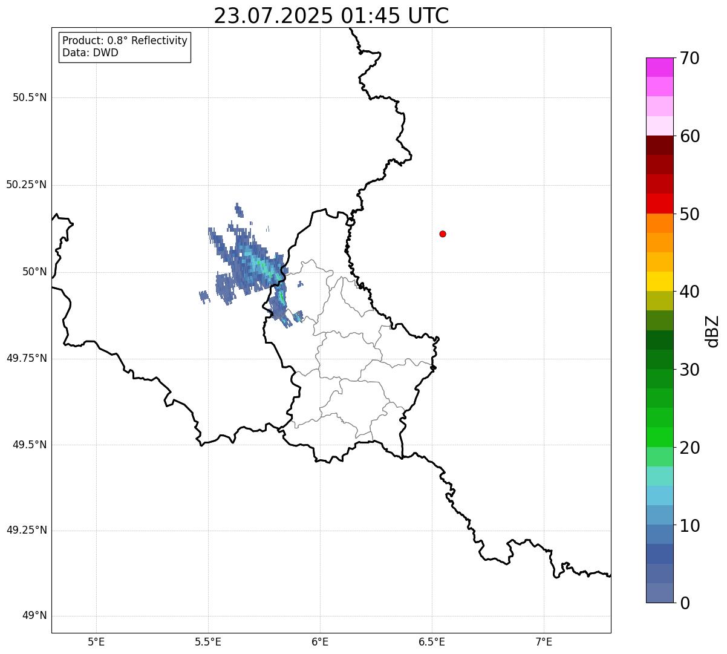Click the slate blue swatch at colorbar bottom
Image resolution: width=727 pixels, height=654 pixels.
660,593
